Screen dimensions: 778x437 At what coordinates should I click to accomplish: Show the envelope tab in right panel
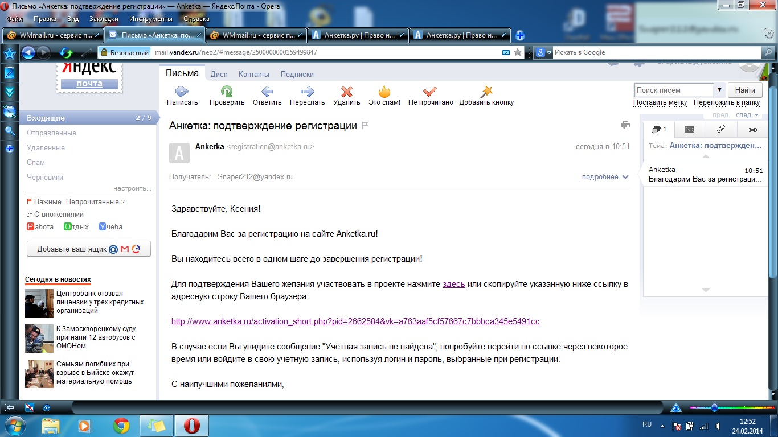[690, 130]
